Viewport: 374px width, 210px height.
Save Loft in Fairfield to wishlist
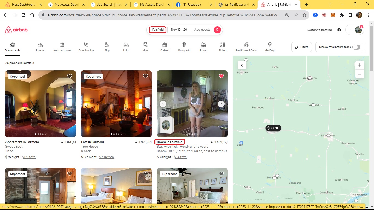tap(146, 76)
